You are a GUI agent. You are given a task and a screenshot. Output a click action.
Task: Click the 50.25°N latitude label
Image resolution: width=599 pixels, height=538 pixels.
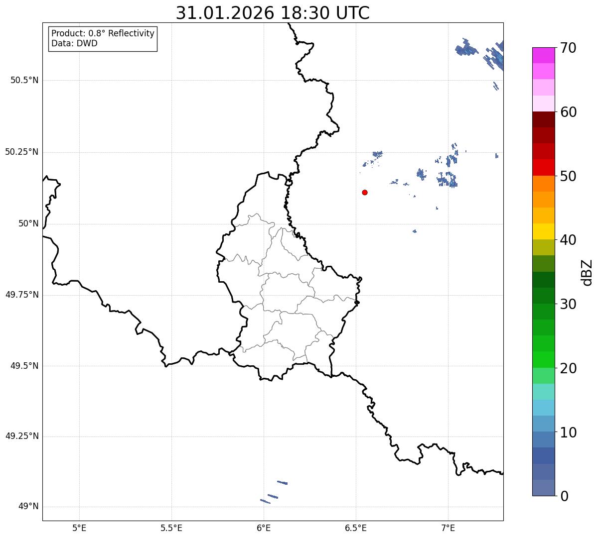22,152
